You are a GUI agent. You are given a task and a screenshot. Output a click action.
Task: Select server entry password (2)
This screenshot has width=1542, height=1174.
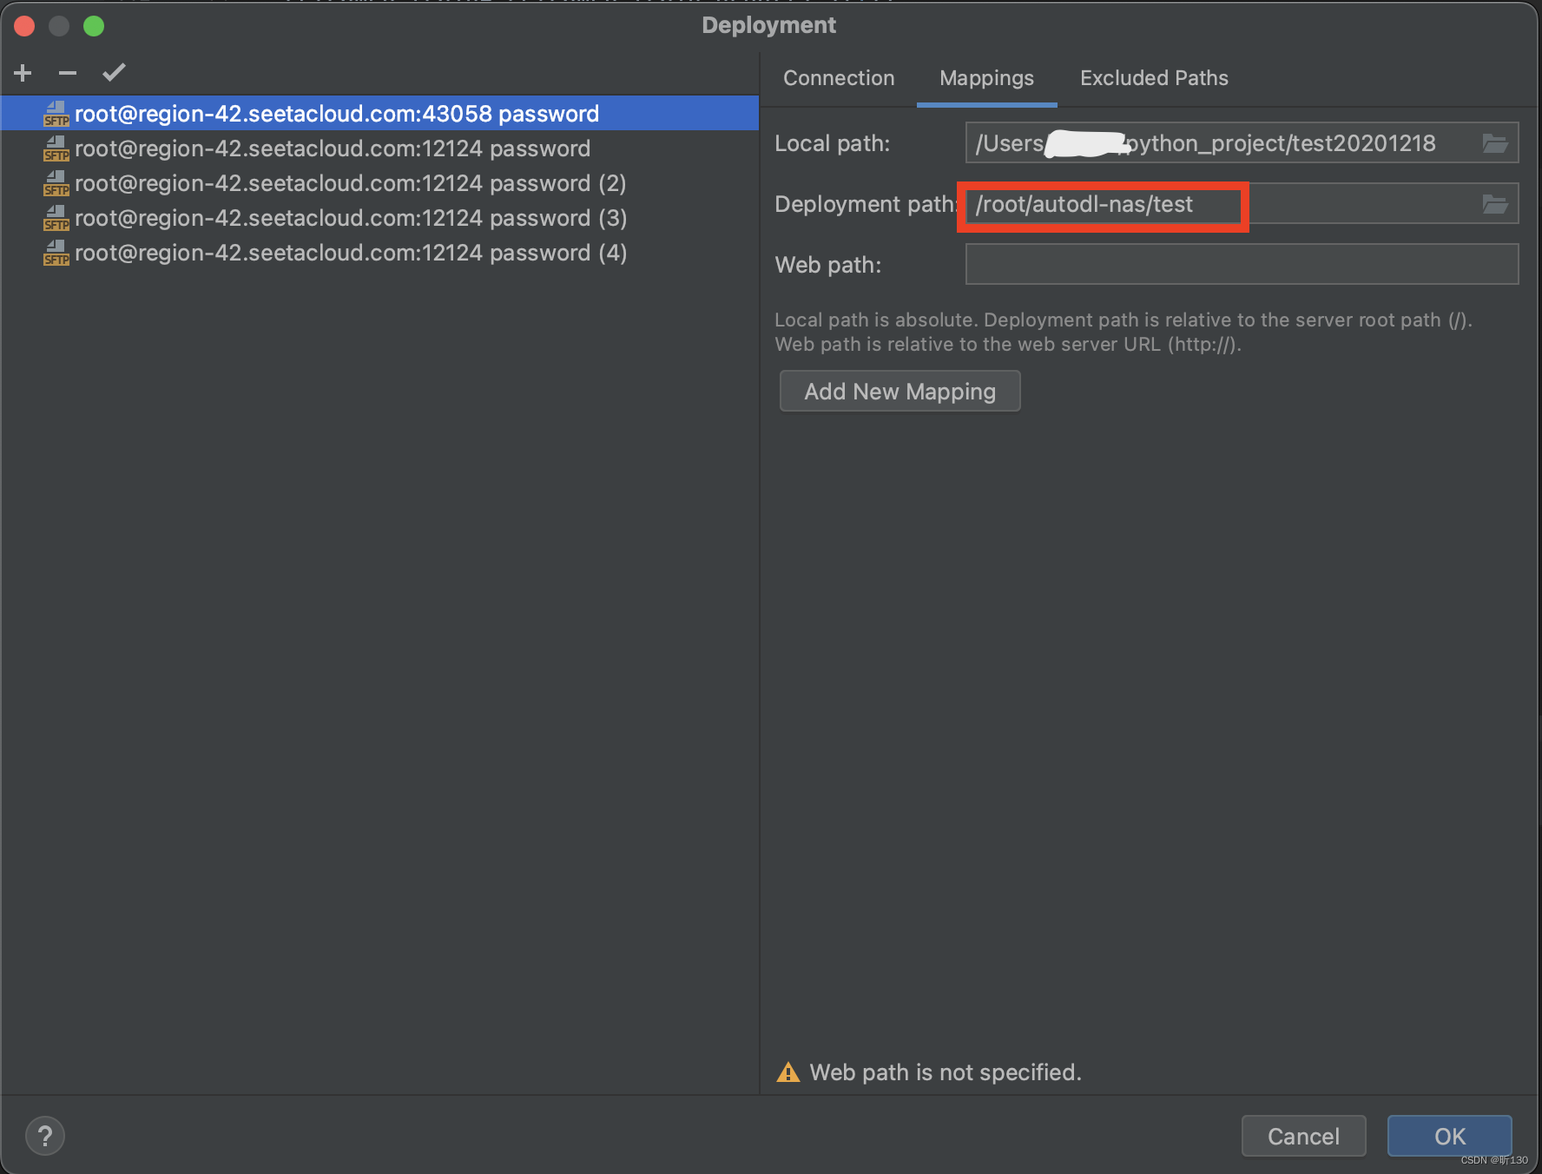(x=351, y=183)
